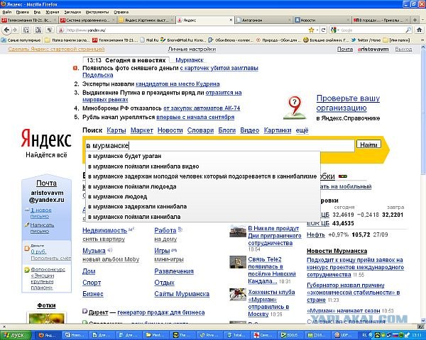The width and height of the screenshot is (426, 340).
Task: Click the Мурманск news tab
Action: (x=190, y=60)
